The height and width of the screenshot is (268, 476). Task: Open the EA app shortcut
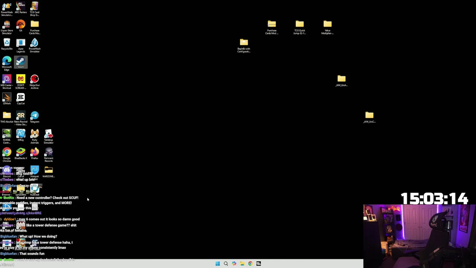[21, 26]
